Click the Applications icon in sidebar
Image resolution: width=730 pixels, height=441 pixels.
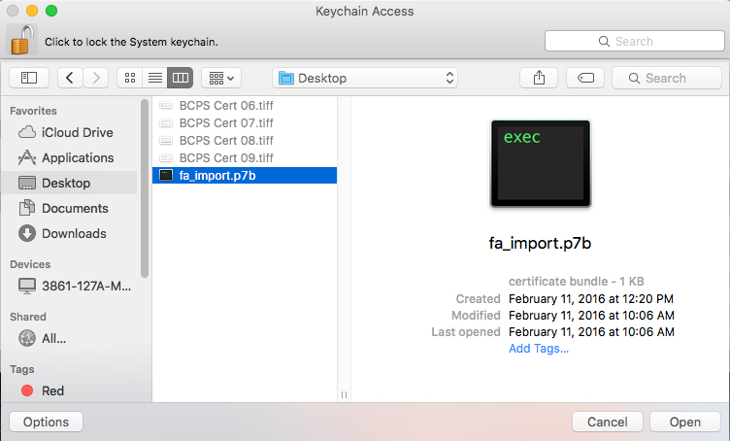[27, 158]
